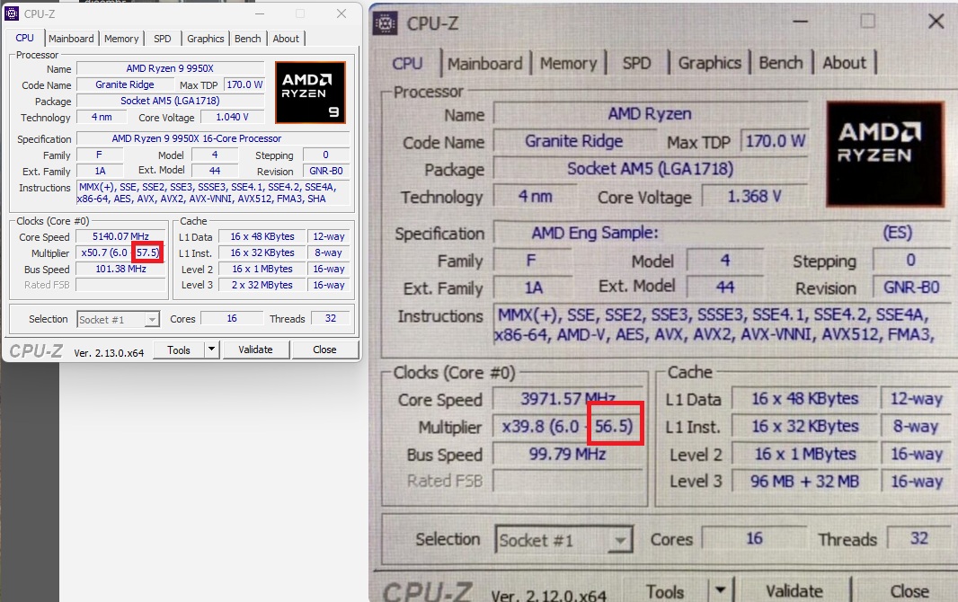Click Revision value GNR-B0 in right window

point(911,288)
